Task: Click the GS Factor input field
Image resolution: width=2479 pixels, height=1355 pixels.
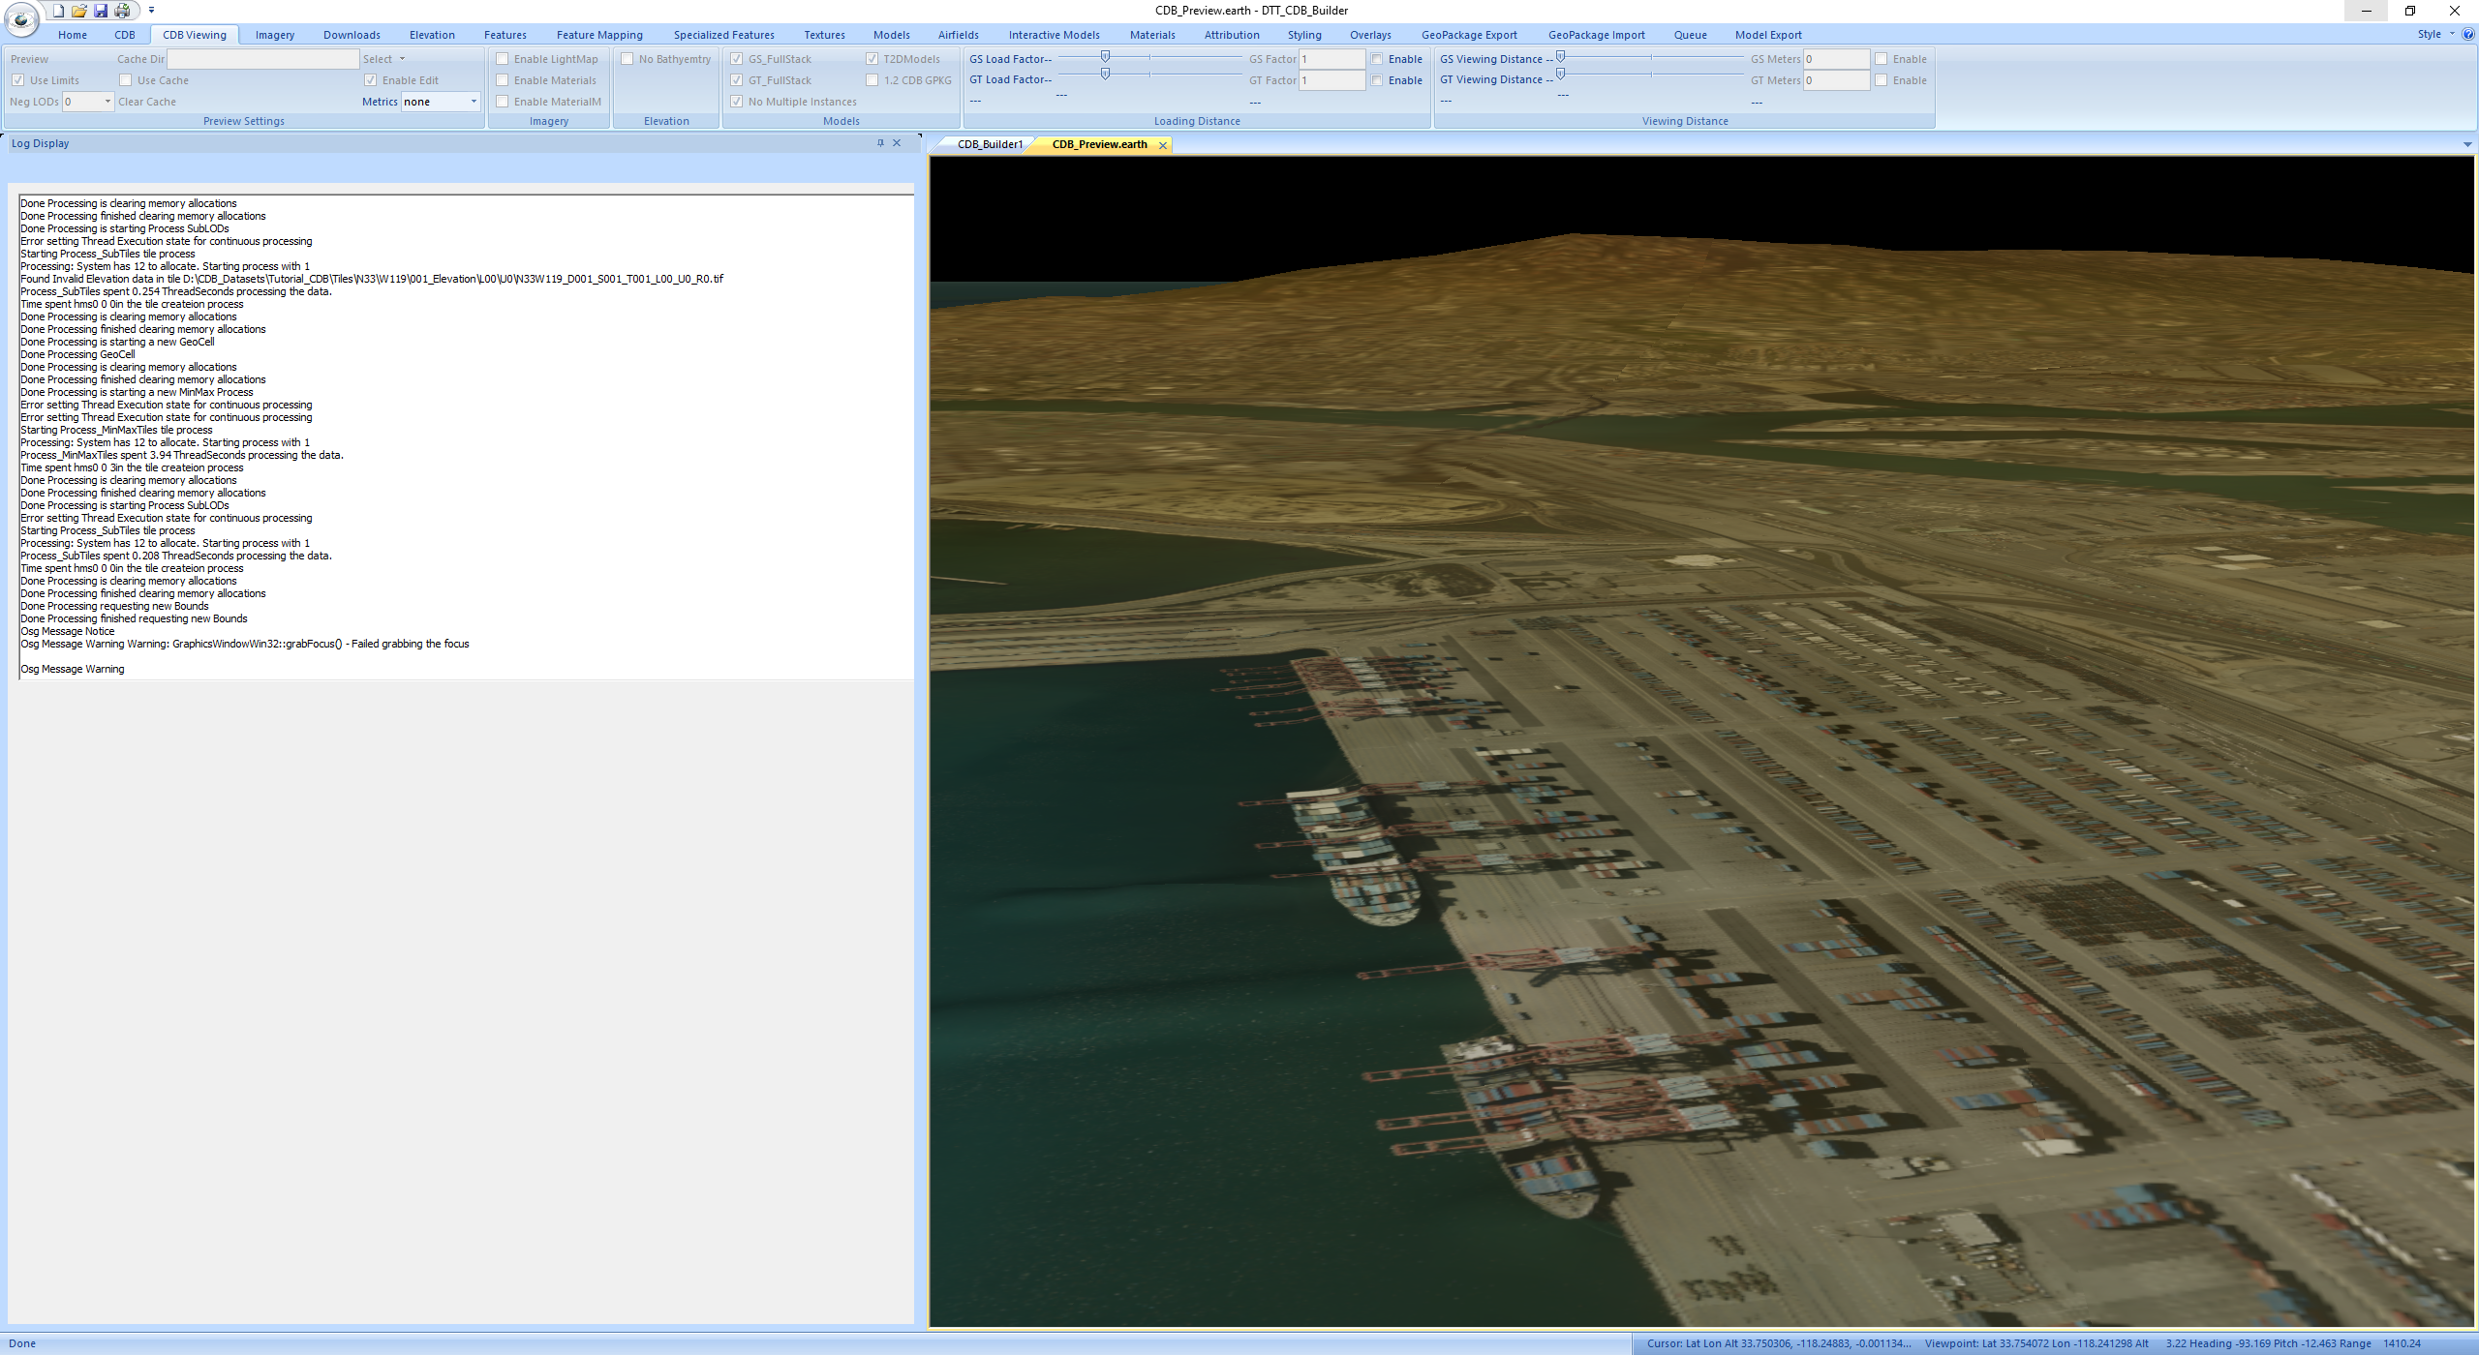Action: click(x=1331, y=59)
